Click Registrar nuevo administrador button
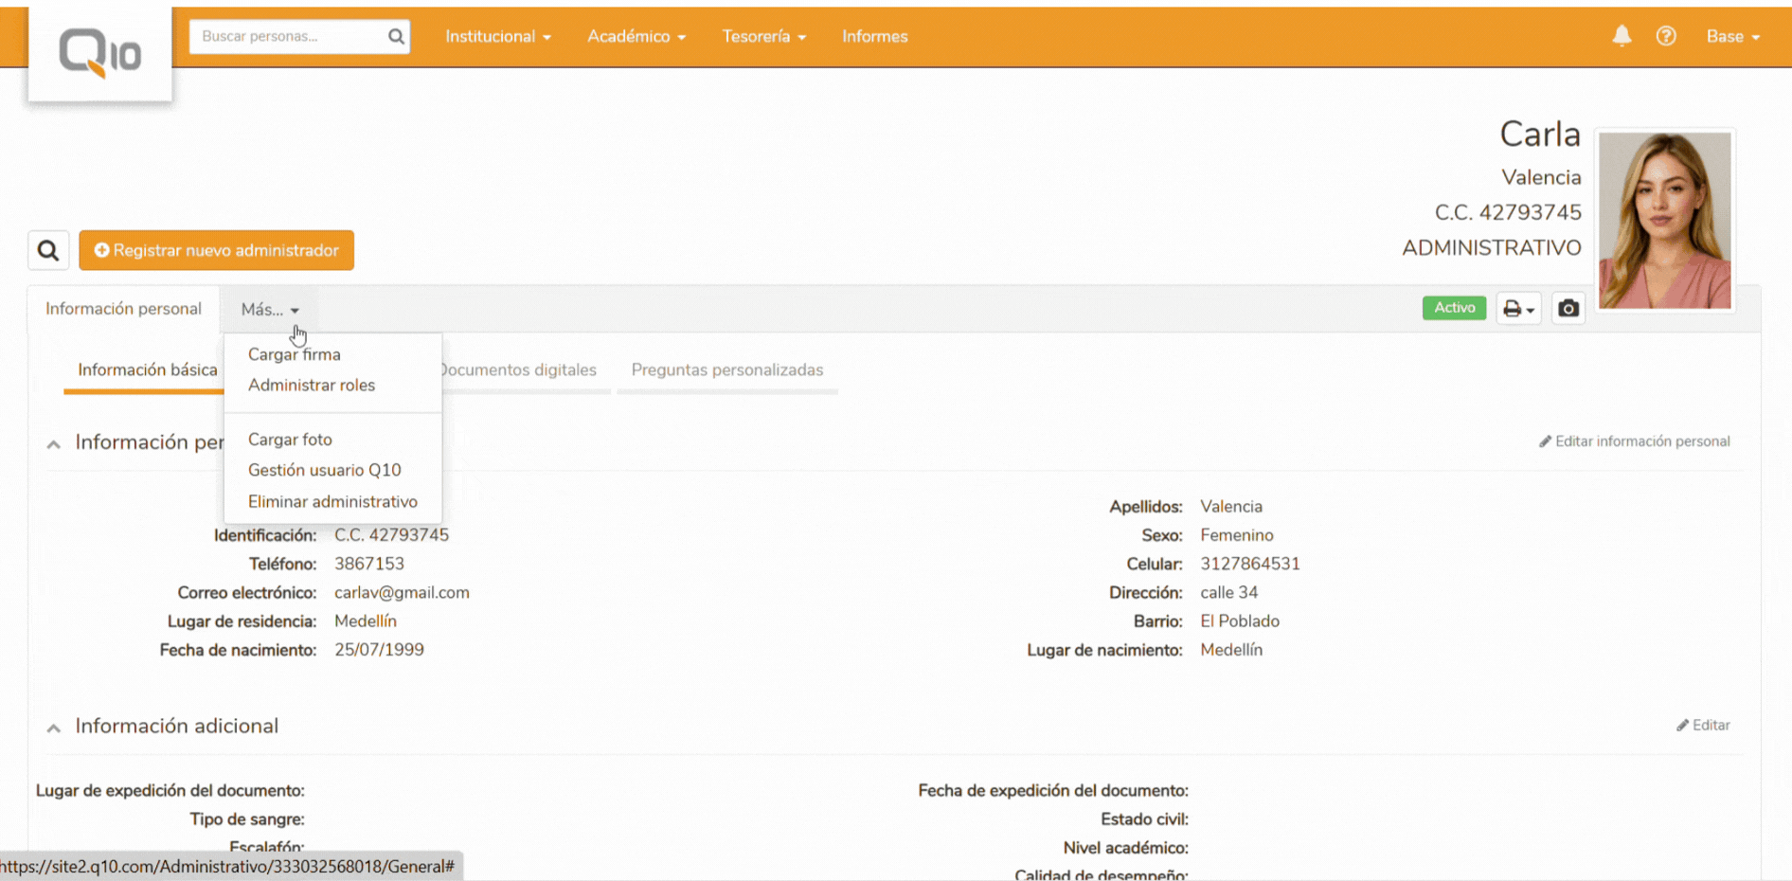The image size is (1792, 881). 217,251
